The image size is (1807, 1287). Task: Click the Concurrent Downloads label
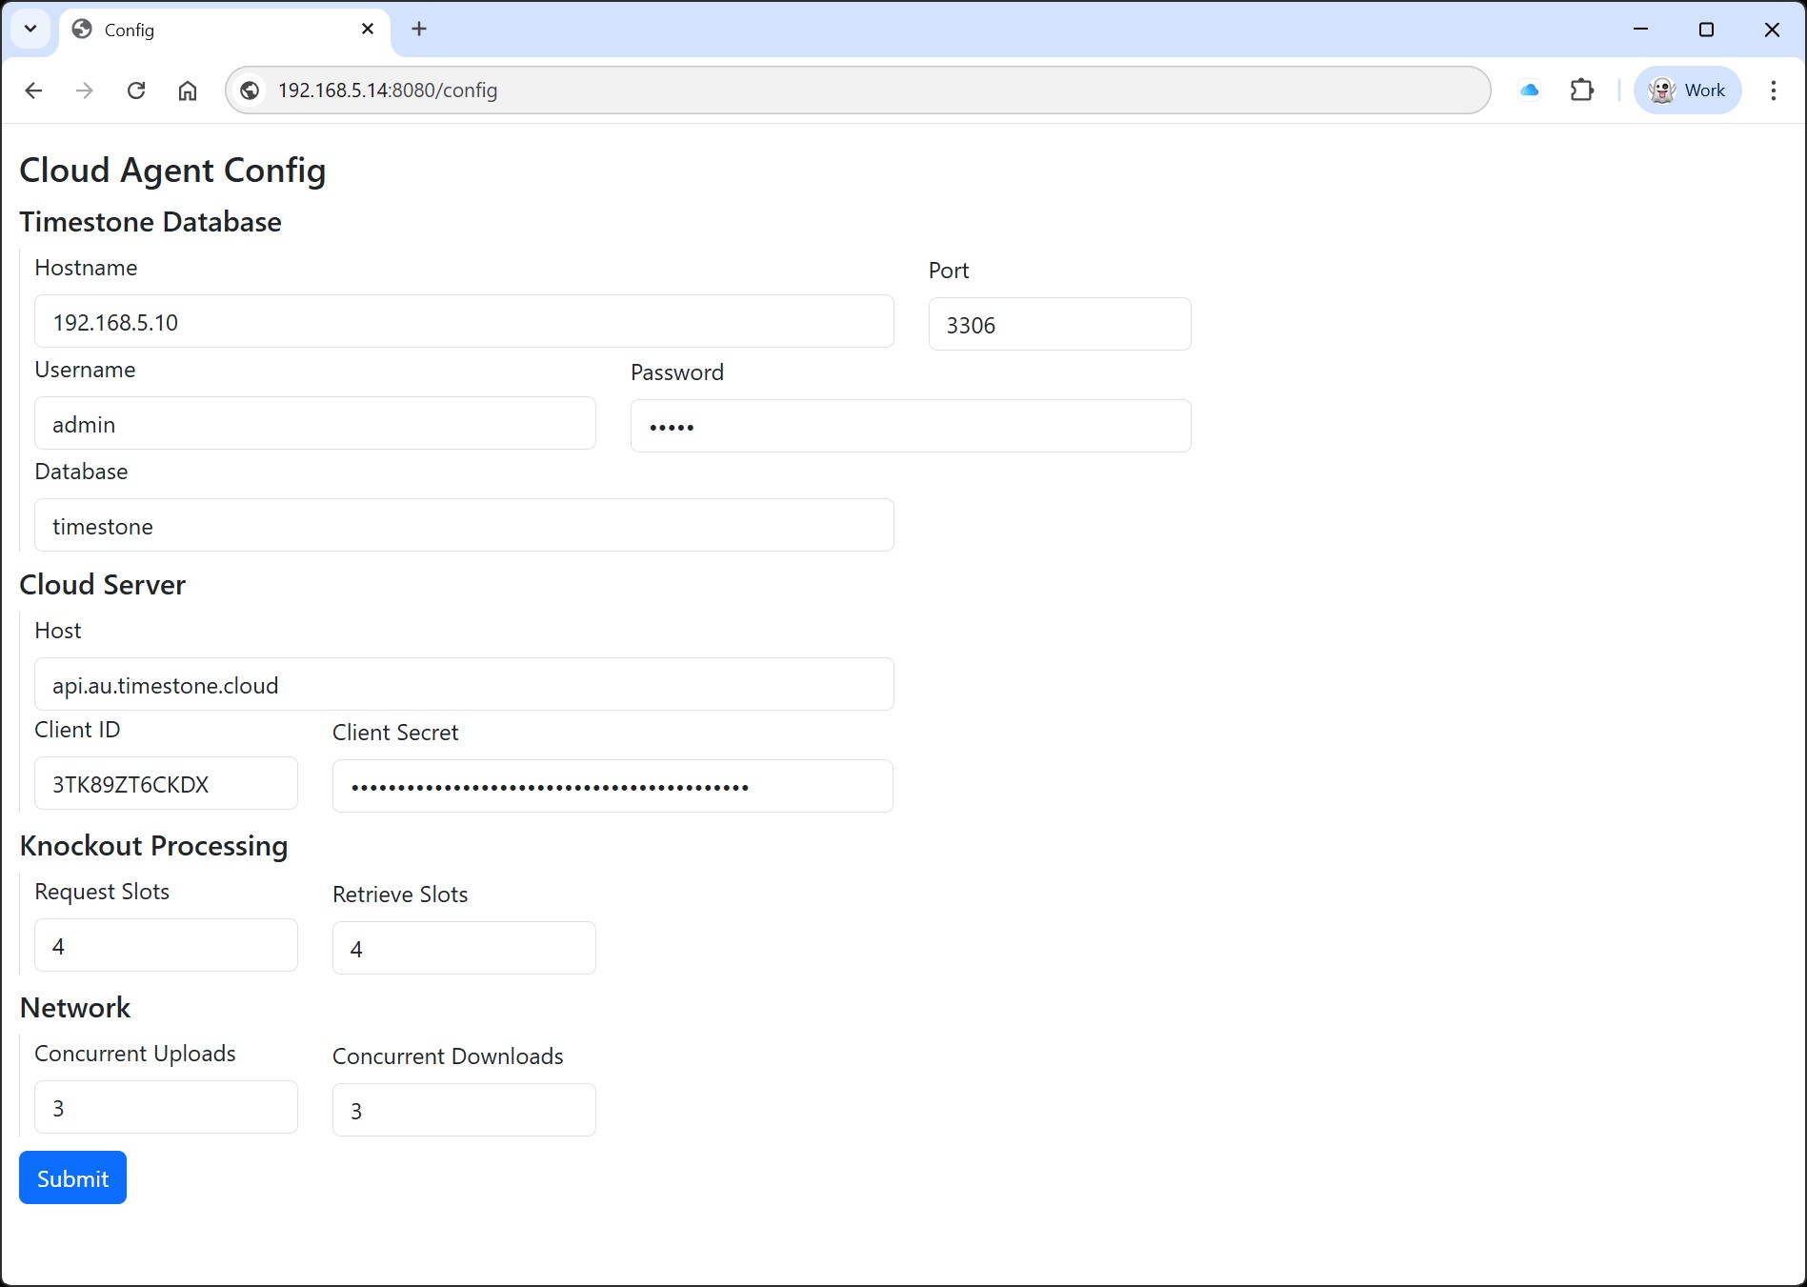448,1056
